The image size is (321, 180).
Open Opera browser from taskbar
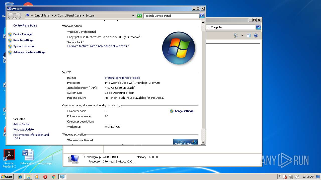coord(45,177)
